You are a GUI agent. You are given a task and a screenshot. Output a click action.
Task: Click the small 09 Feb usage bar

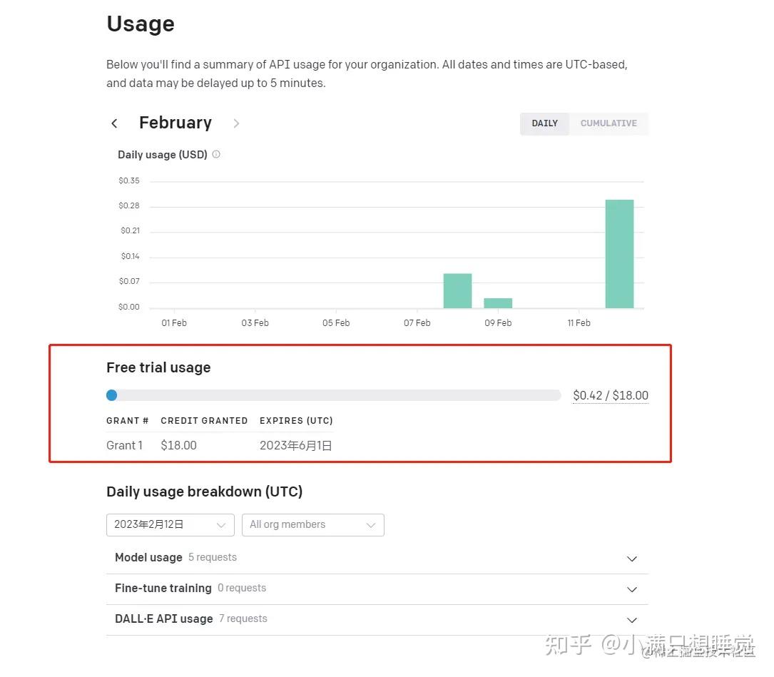[498, 303]
